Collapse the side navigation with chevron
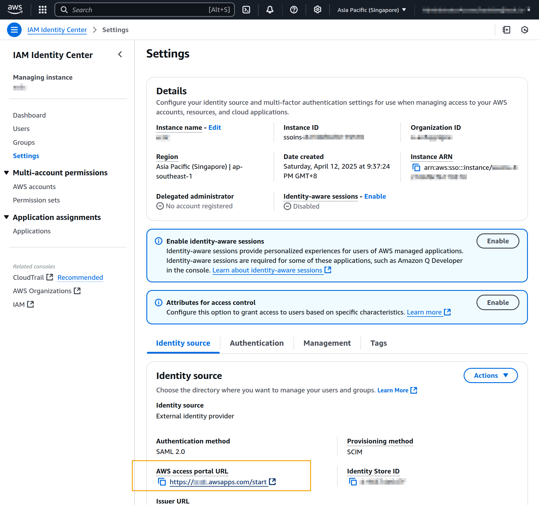Screen dimensions: 539x505 (x=120, y=54)
